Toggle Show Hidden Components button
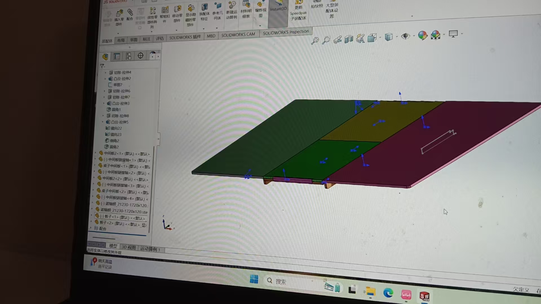Viewport: 541px width, 304px height. 191,8
